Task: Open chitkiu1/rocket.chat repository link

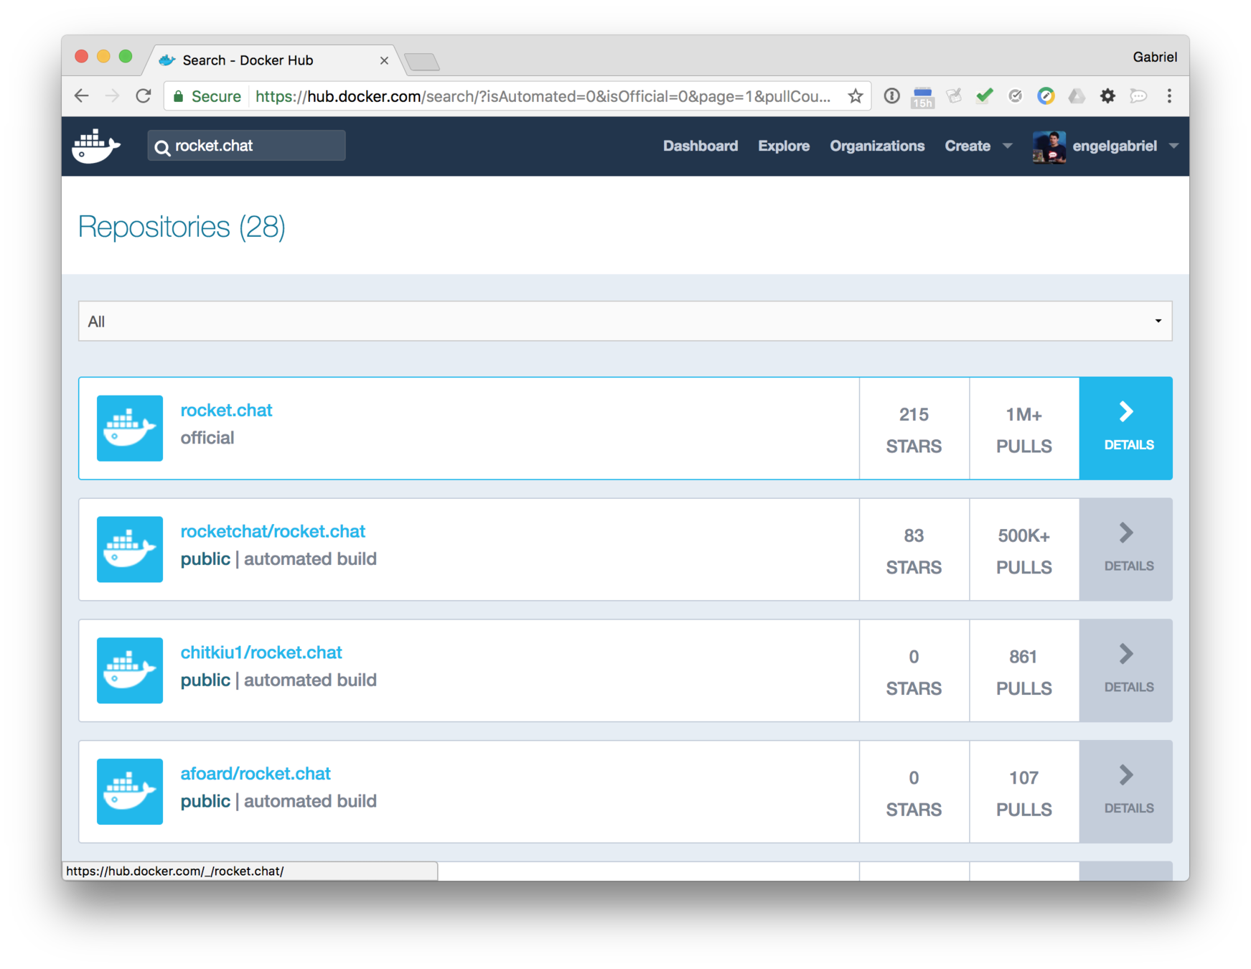Action: click(x=261, y=652)
